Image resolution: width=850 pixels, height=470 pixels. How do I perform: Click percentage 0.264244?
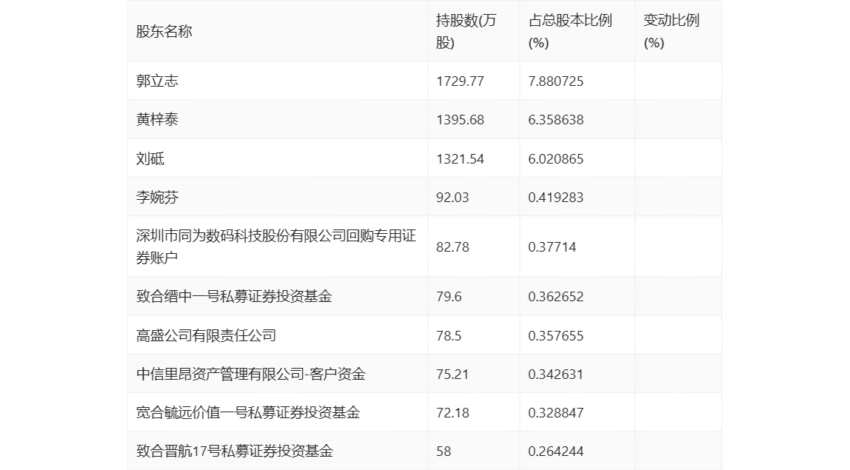click(x=555, y=451)
